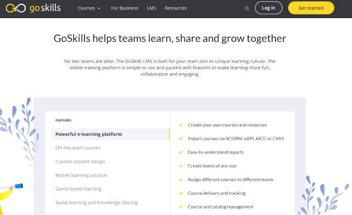Image resolution: width=352 pixels, height=215 pixels.
Task: Click checkmark beside Create your own courses
Action: pyautogui.click(x=181, y=125)
